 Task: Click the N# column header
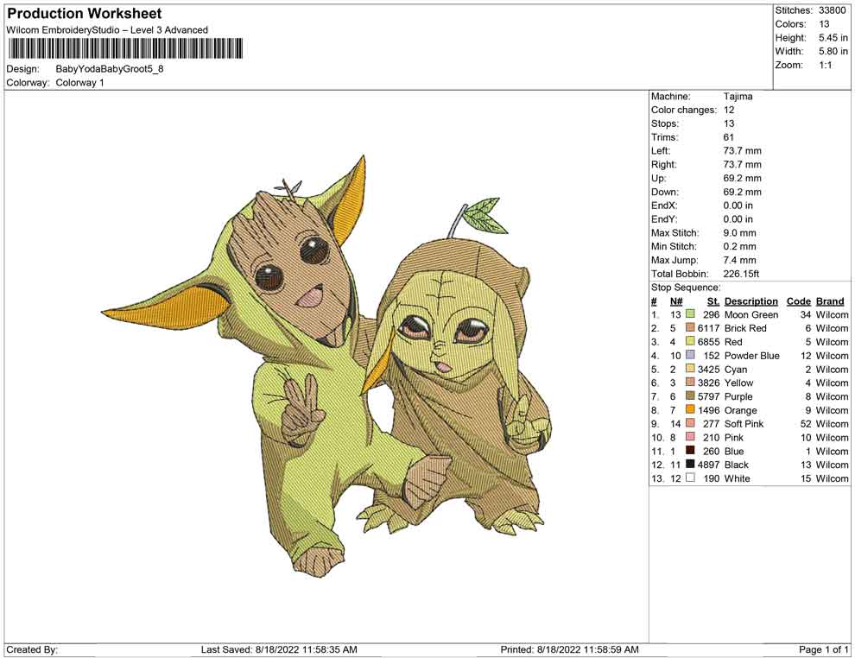click(676, 301)
